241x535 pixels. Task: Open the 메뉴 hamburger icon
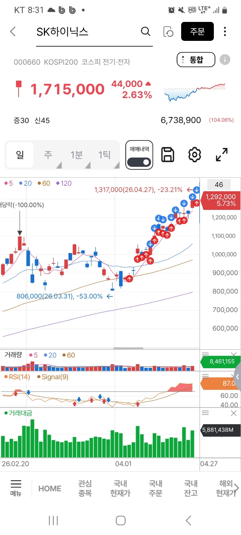(x=16, y=488)
